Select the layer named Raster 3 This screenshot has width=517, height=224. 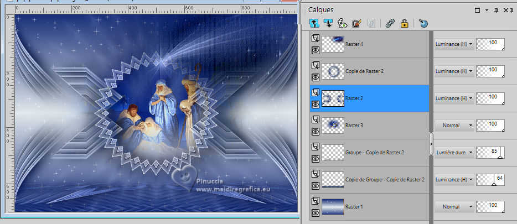[355, 125]
